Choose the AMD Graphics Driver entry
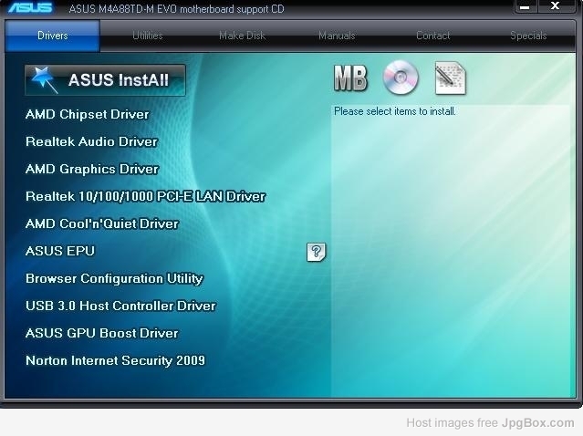This screenshot has width=583, height=436. click(x=92, y=169)
